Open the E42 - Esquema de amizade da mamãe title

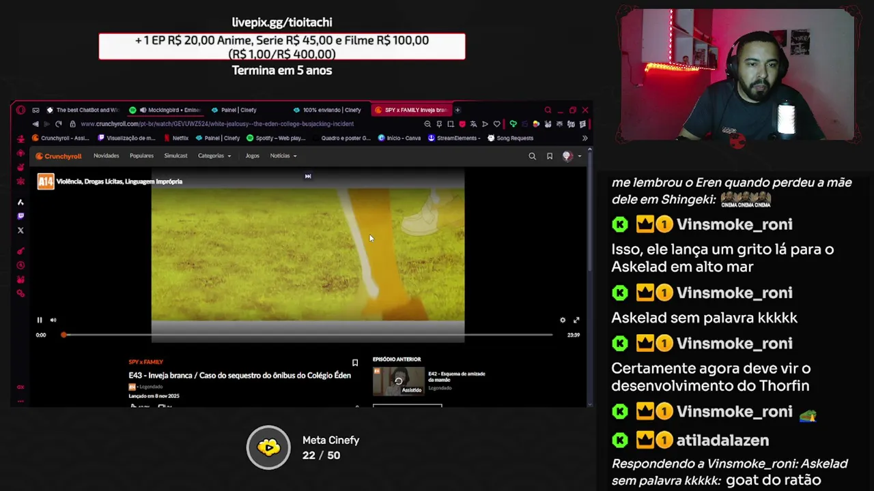pyautogui.click(x=456, y=376)
